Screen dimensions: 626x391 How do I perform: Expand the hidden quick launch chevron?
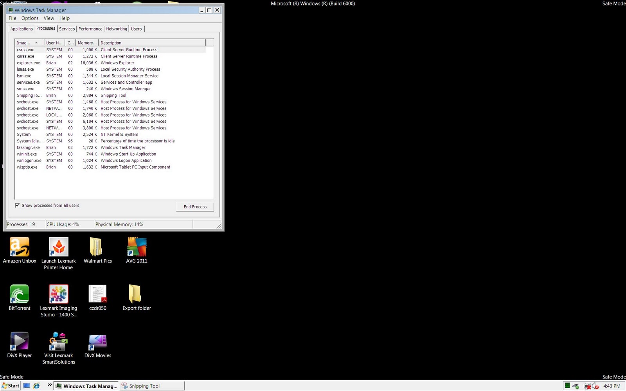click(x=50, y=385)
